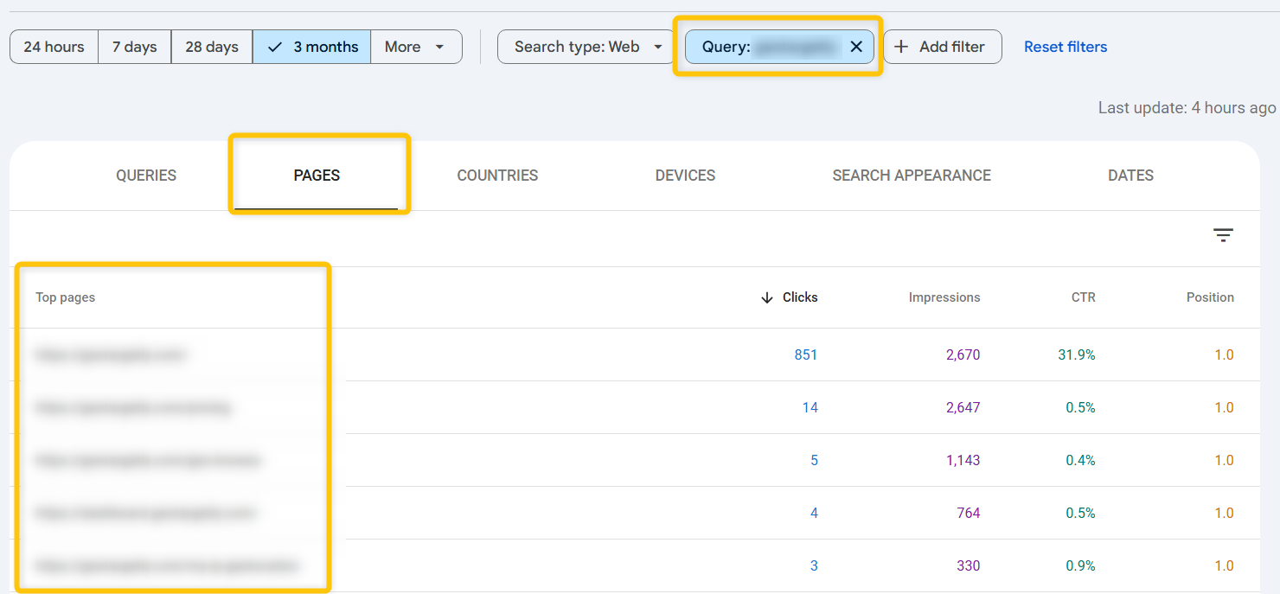Open the Search type: Web dropdown

(586, 47)
